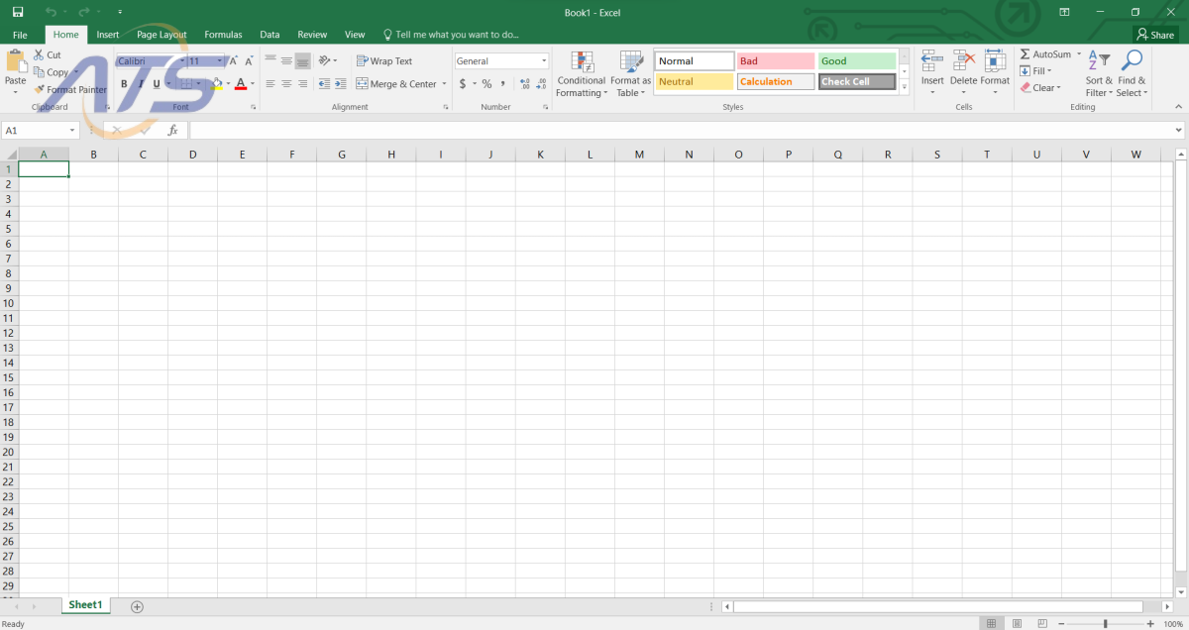This screenshot has height=630, width=1189.
Task: Apply Comma Style format
Action: [x=501, y=84]
